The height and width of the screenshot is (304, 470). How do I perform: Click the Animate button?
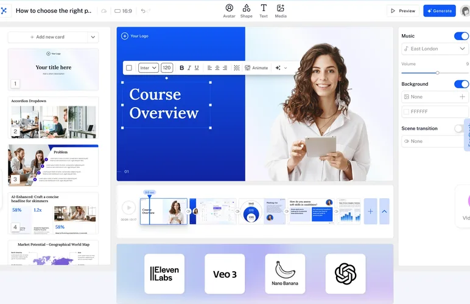click(x=256, y=68)
